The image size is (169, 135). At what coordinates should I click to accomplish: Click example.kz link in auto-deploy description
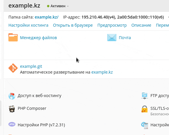tap(102, 72)
